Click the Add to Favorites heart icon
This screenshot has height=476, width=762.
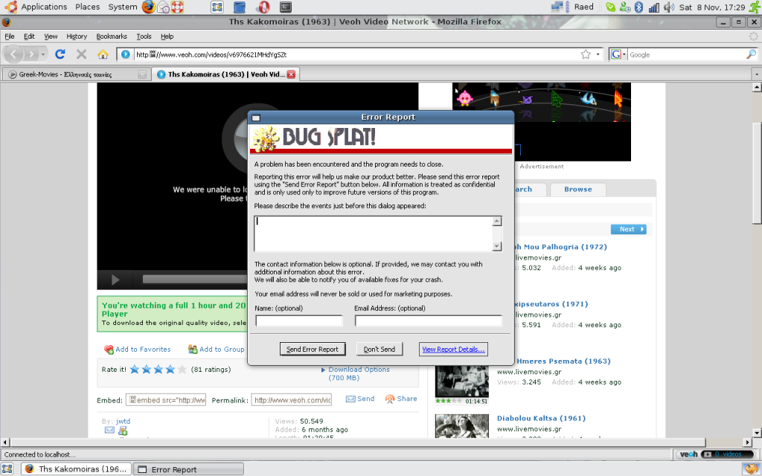[x=109, y=350]
